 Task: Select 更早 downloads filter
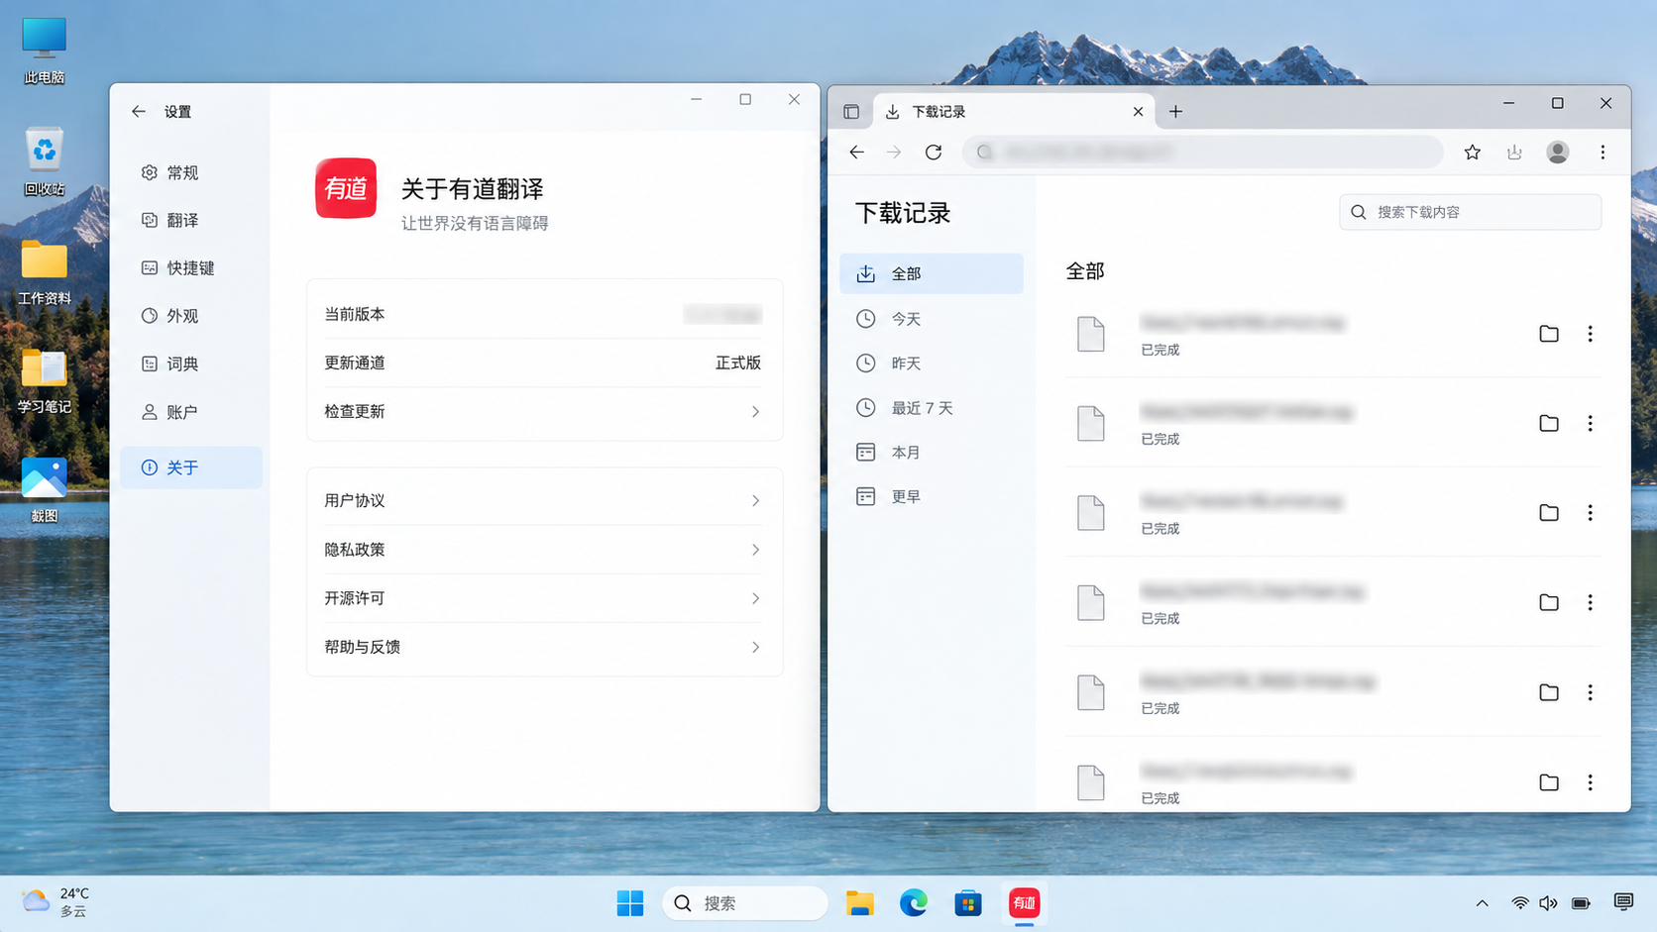(931, 497)
